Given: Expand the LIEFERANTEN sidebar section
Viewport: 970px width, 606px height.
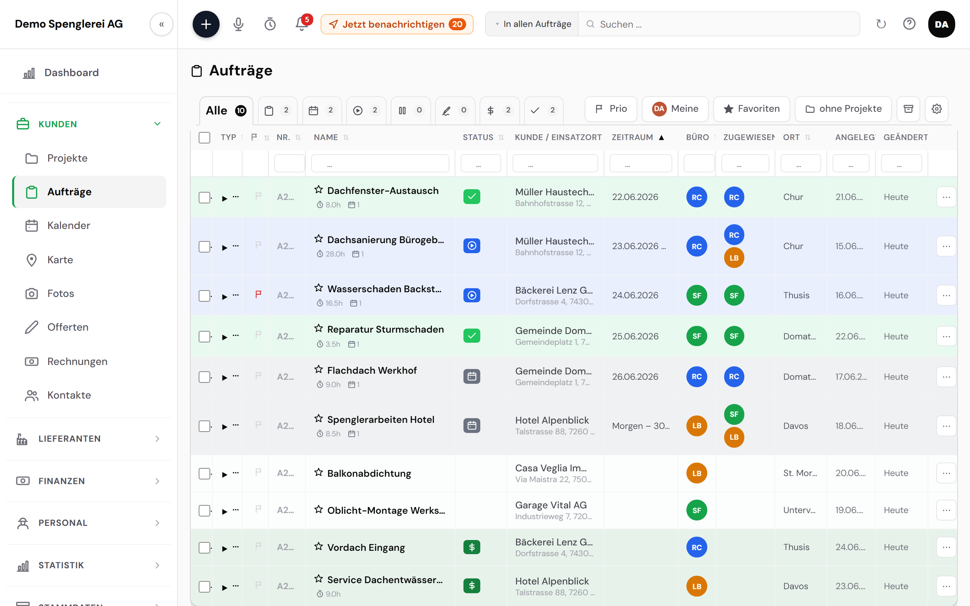Looking at the screenshot, I should pyautogui.click(x=89, y=439).
